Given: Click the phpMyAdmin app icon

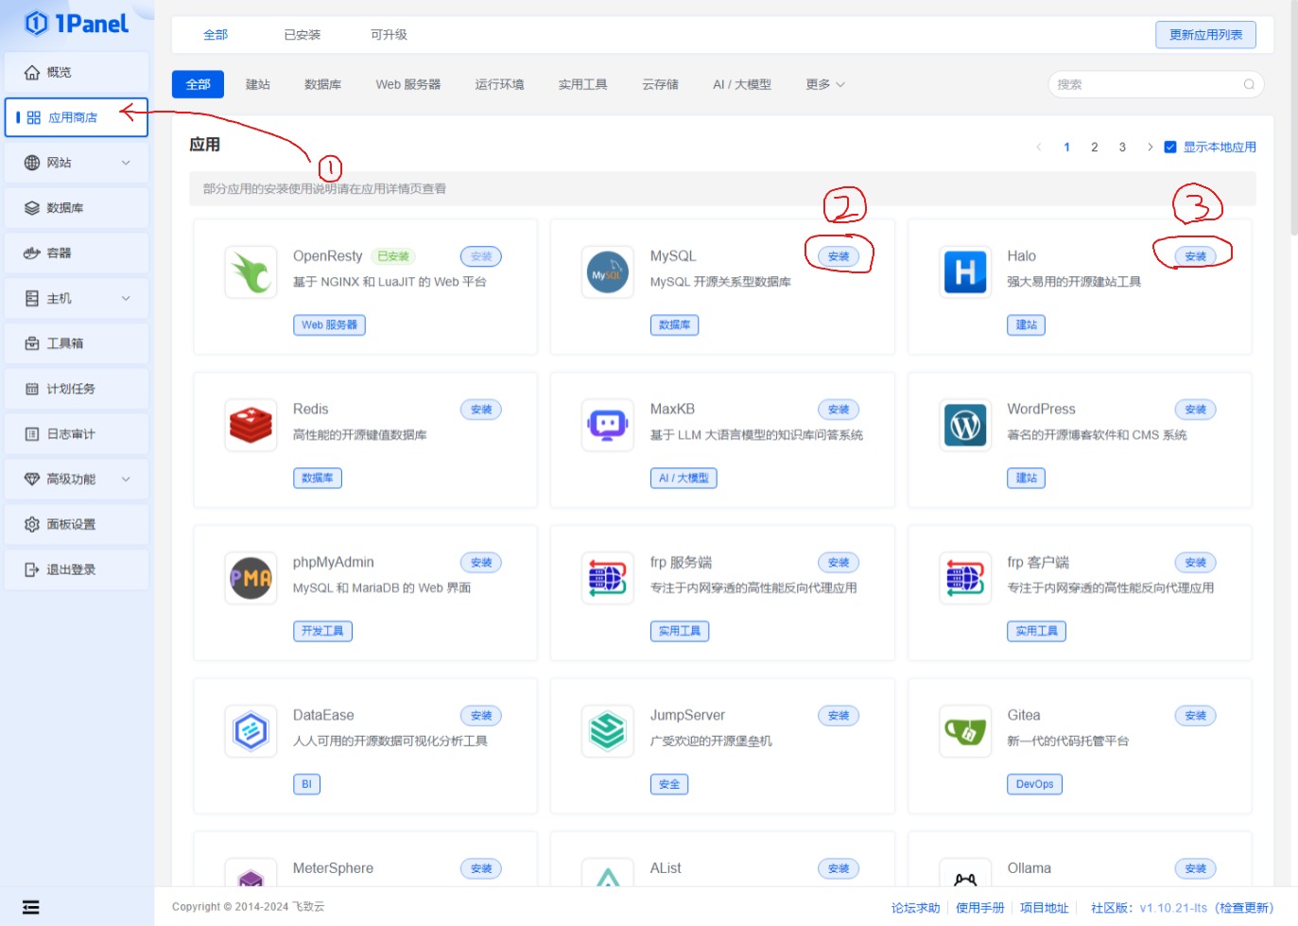Looking at the screenshot, I should (251, 578).
